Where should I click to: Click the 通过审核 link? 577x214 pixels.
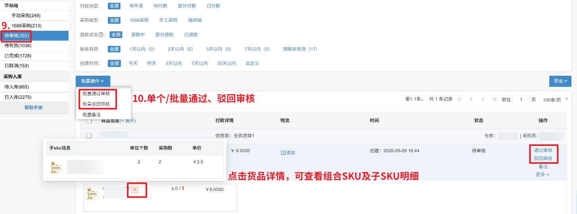point(543,150)
